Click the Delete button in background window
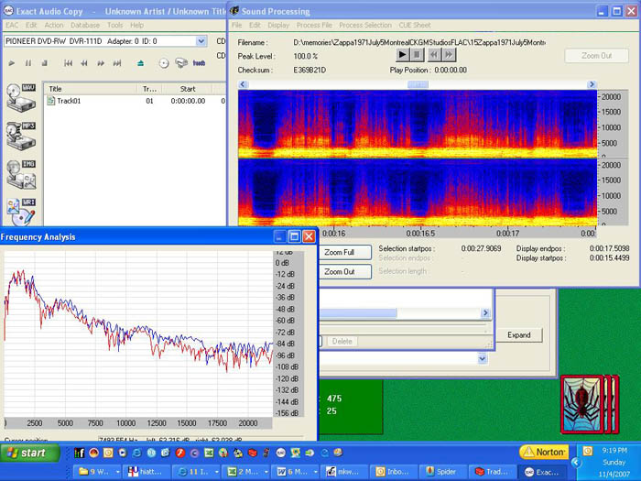This screenshot has width=641, height=481. [342, 341]
